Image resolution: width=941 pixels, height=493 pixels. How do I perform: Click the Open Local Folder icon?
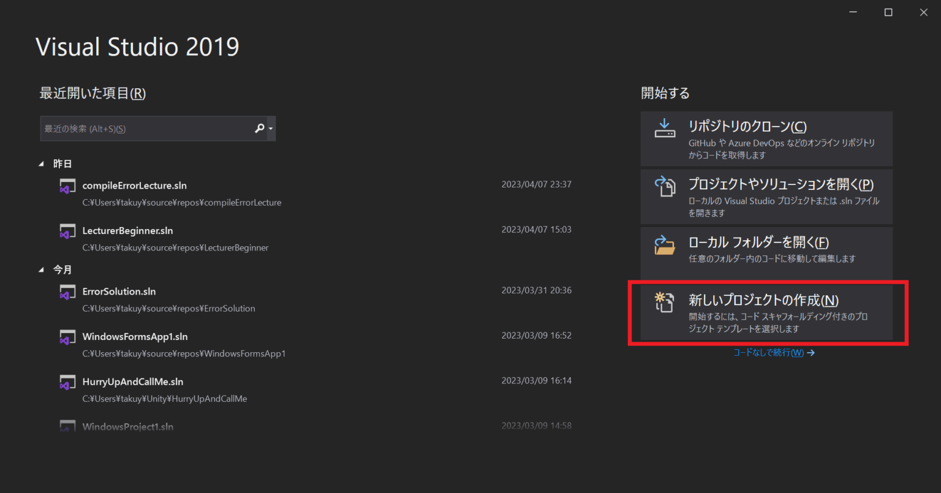click(x=665, y=244)
